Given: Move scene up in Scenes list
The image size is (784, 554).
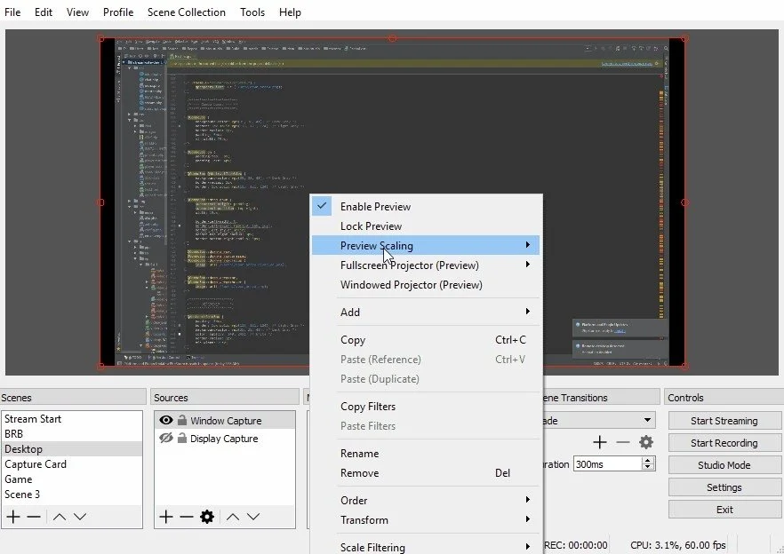Looking at the screenshot, I should pyautogui.click(x=60, y=517).
